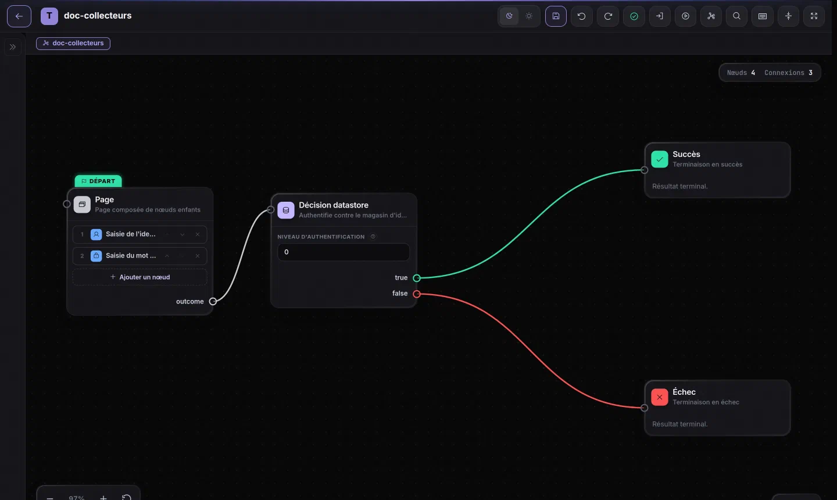Run the flow with the play icon
The image size is (837, 500).
(x=686, y=16)
